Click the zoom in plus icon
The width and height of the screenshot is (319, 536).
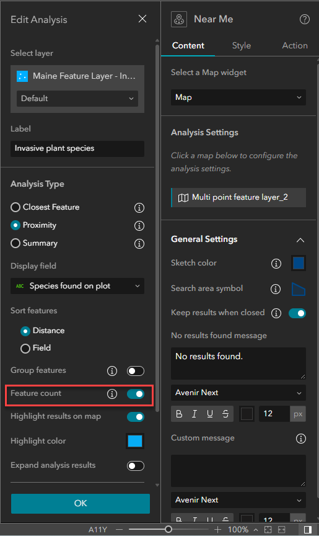[217, 530]
